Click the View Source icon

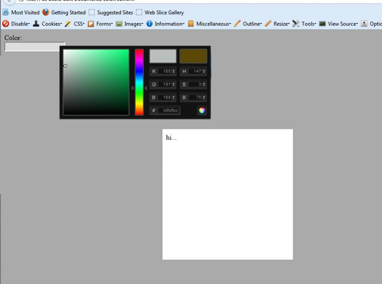pos(323,24)
